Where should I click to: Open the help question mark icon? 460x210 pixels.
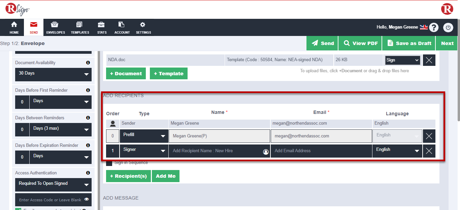click(434, 28)
